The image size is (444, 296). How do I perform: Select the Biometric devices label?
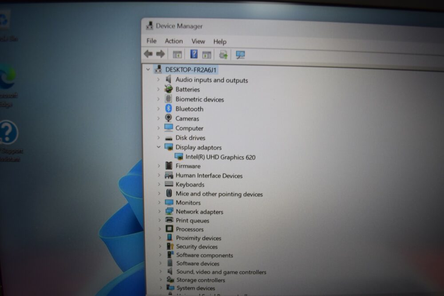200,99
